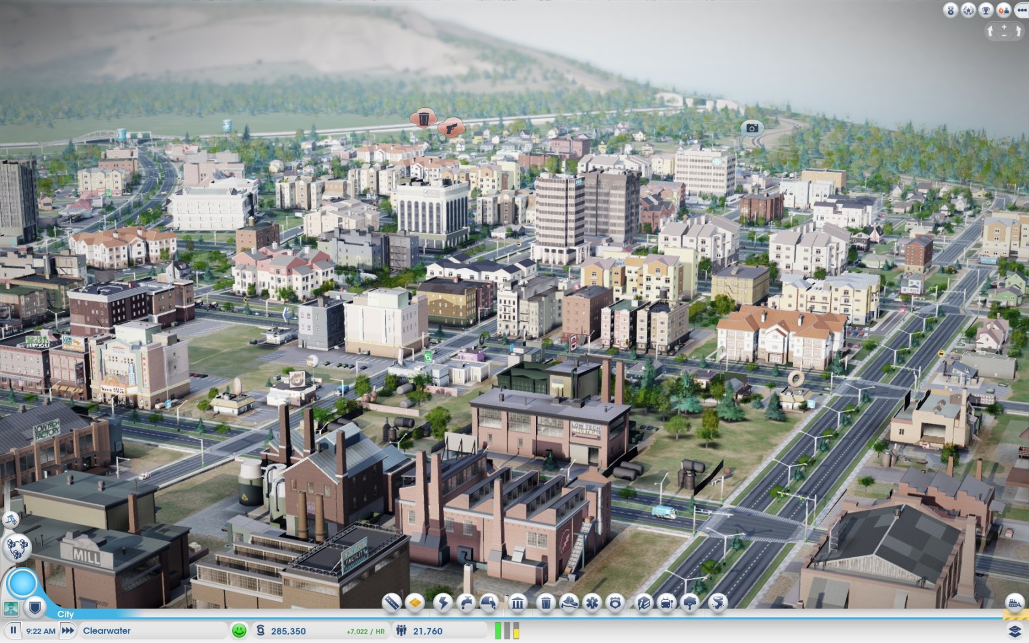This screenshot has height=643, width=1029.
Task: Open the Mass Transit menu (bus icon)
Action: pos(667,603)
